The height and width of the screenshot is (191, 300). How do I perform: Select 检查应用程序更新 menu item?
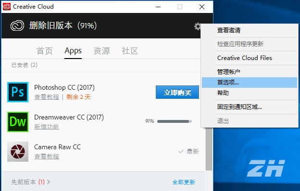250,44
